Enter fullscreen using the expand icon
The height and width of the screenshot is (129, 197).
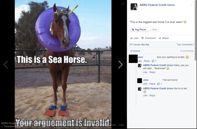(x=123, y=4)
